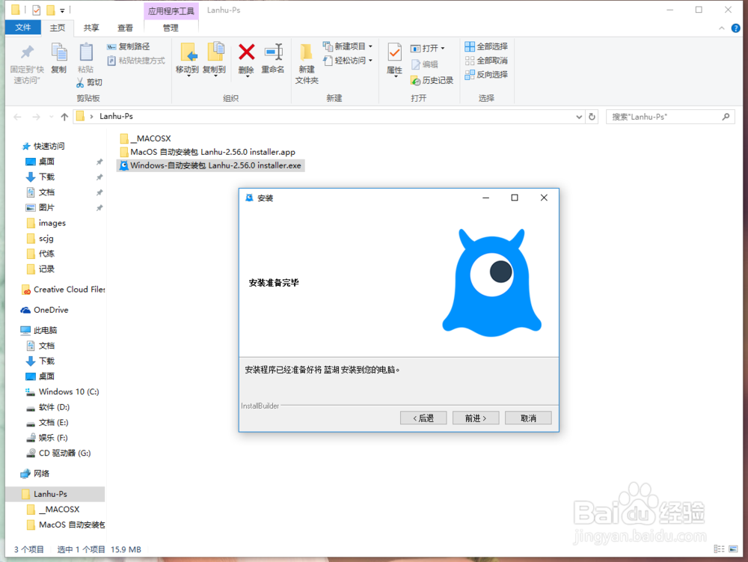The height and width of the screenshot is (562, 748).
Task: Switch to details view icon in status bar
Action: coord(719,549)
